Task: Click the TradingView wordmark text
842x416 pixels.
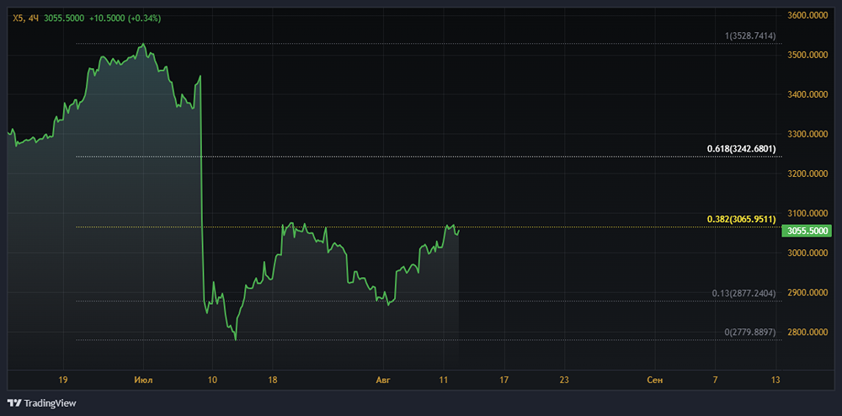Action: coord(51,403)
